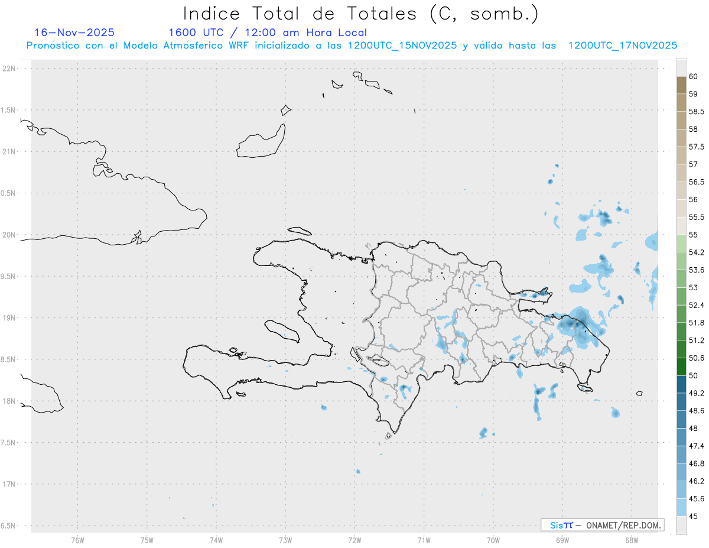Click the colorbar value "56.5"
709x548 pixels.
click(x=697, y=182)
